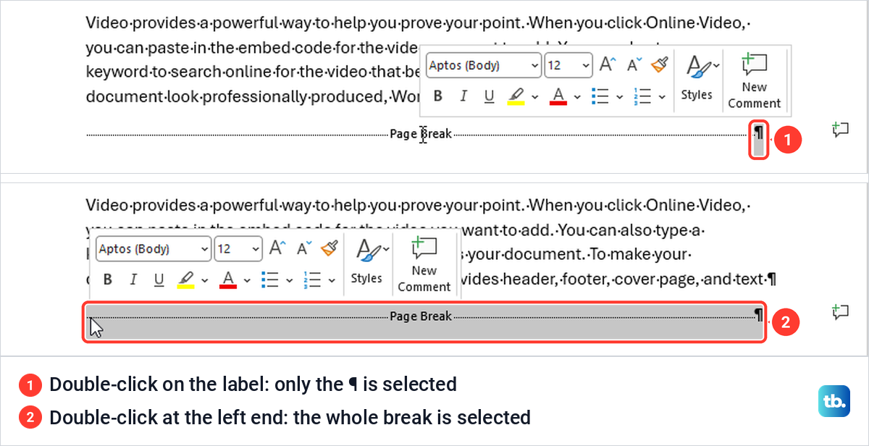Click the selected Page Break line in lower document
The height and width of the screenshot is (446, 869).
[x=424, y=322]
